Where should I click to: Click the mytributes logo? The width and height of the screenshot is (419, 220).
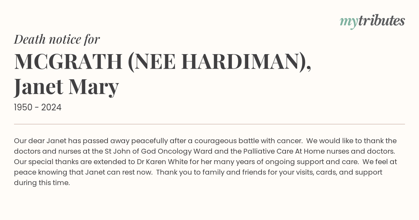click(x=372, y=22)
